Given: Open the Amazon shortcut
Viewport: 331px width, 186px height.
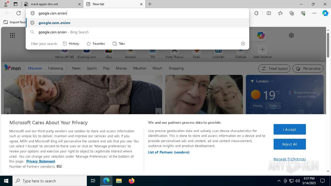Looking at the screenshot, I should (130, 53).
